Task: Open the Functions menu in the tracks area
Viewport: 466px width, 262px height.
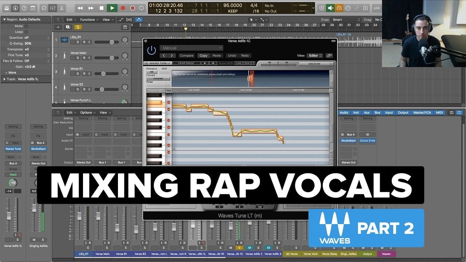Action: pos(87,19)
